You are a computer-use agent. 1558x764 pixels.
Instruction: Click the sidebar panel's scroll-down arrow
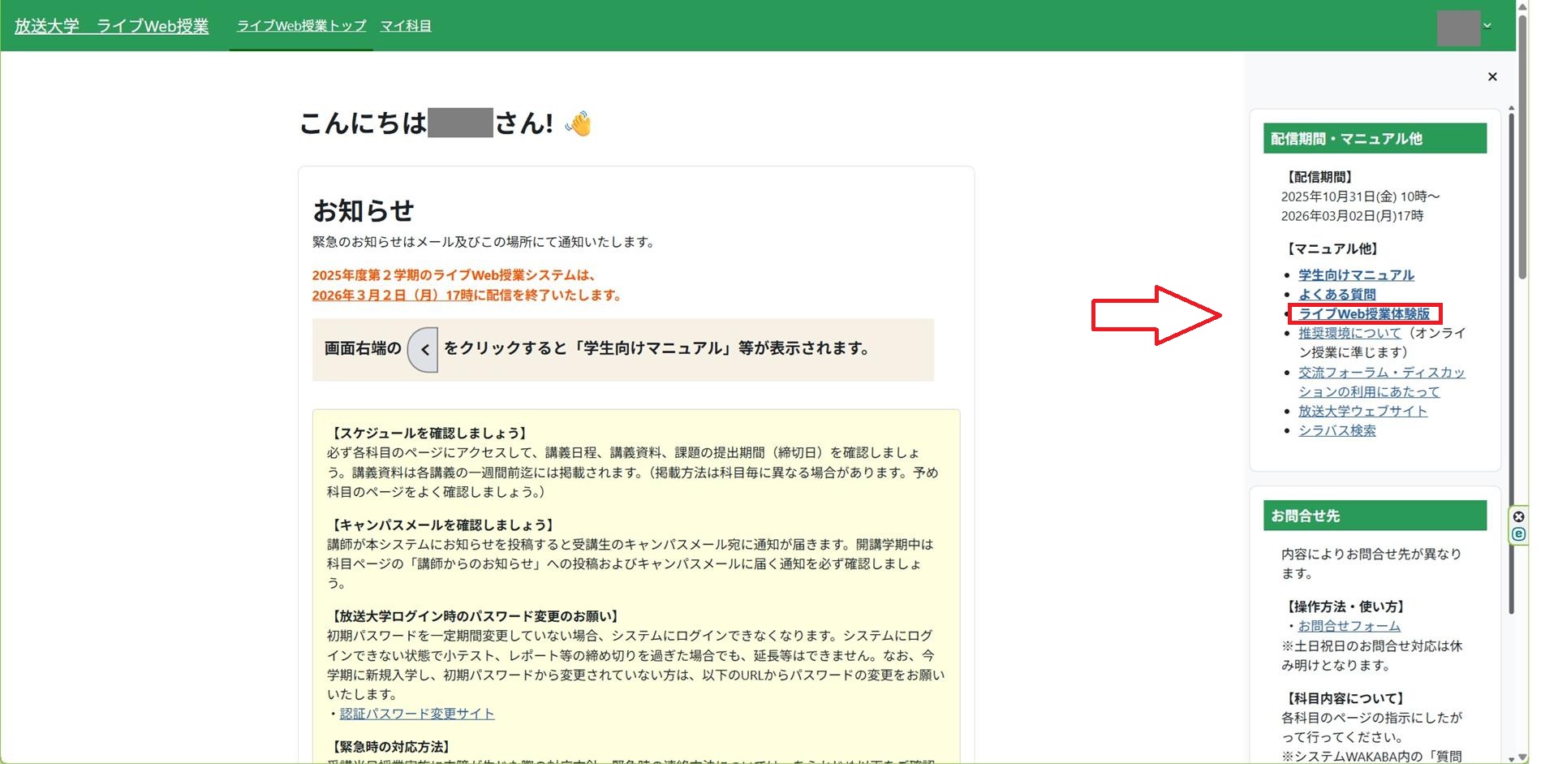pyautogui.click(x=1511, y=758)
